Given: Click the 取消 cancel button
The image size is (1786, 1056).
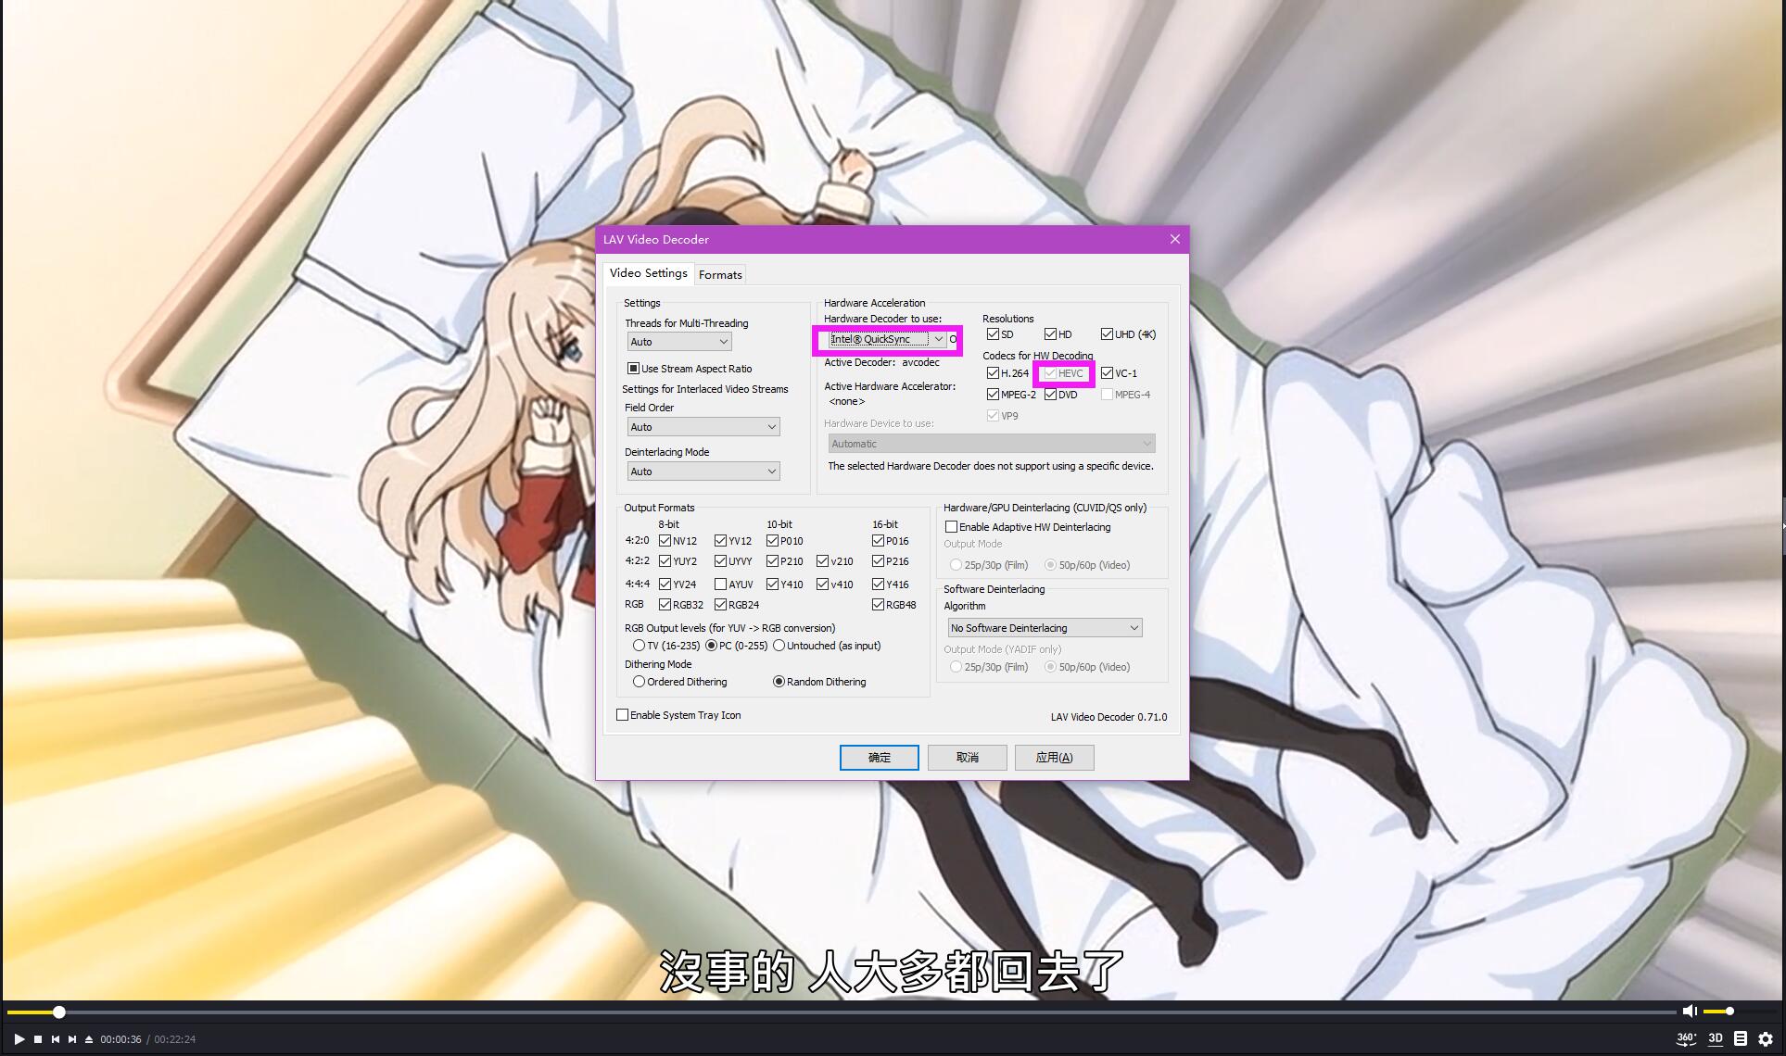Looking at the screenshot, I should [x=967, y=758].
